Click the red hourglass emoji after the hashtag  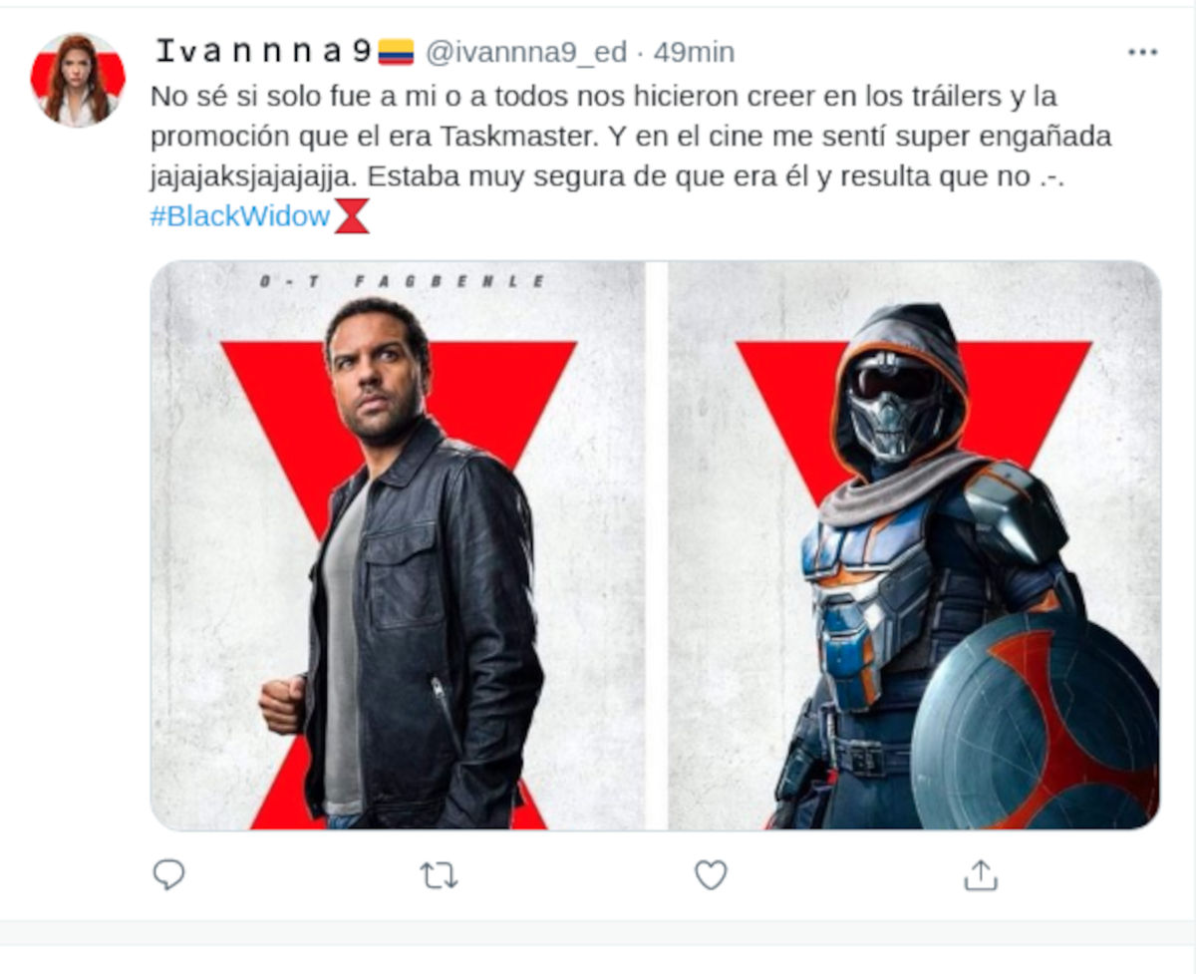(352, 216)
